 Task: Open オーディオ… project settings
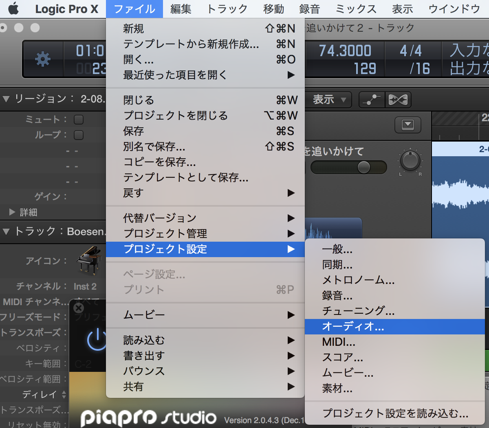[395, 326]
